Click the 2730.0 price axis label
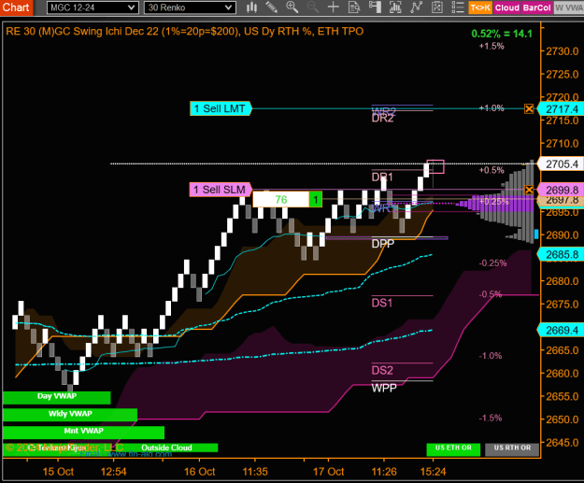 coord(563,51)
